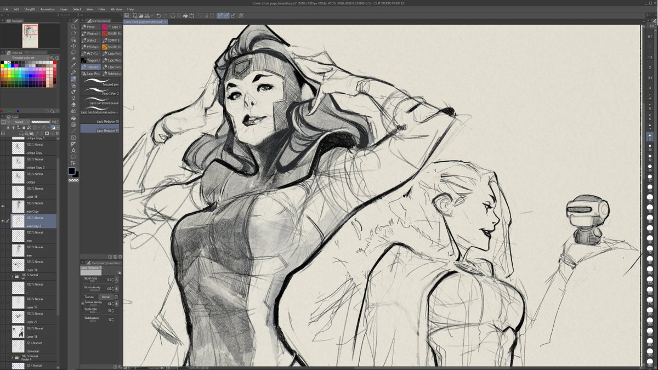The image size is (658, 370).
Task: Click the Redo icon in command bar
Action: pos(165,16)
